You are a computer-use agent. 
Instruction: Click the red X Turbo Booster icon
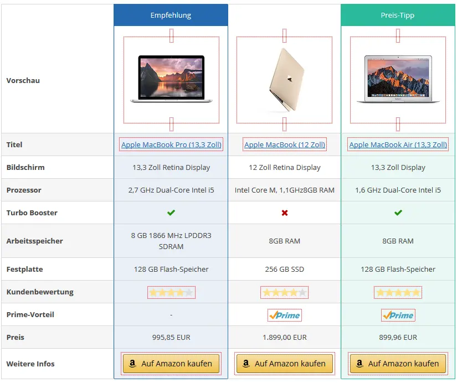[x=285, y=213]
